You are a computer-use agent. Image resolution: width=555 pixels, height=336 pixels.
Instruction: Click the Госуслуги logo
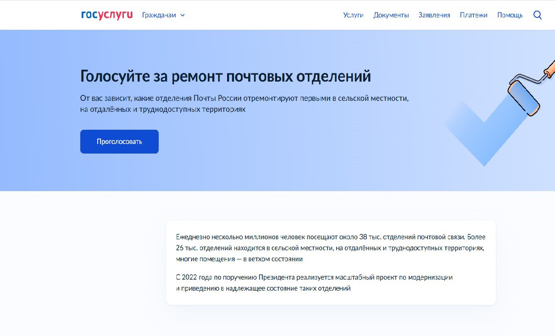106,15
